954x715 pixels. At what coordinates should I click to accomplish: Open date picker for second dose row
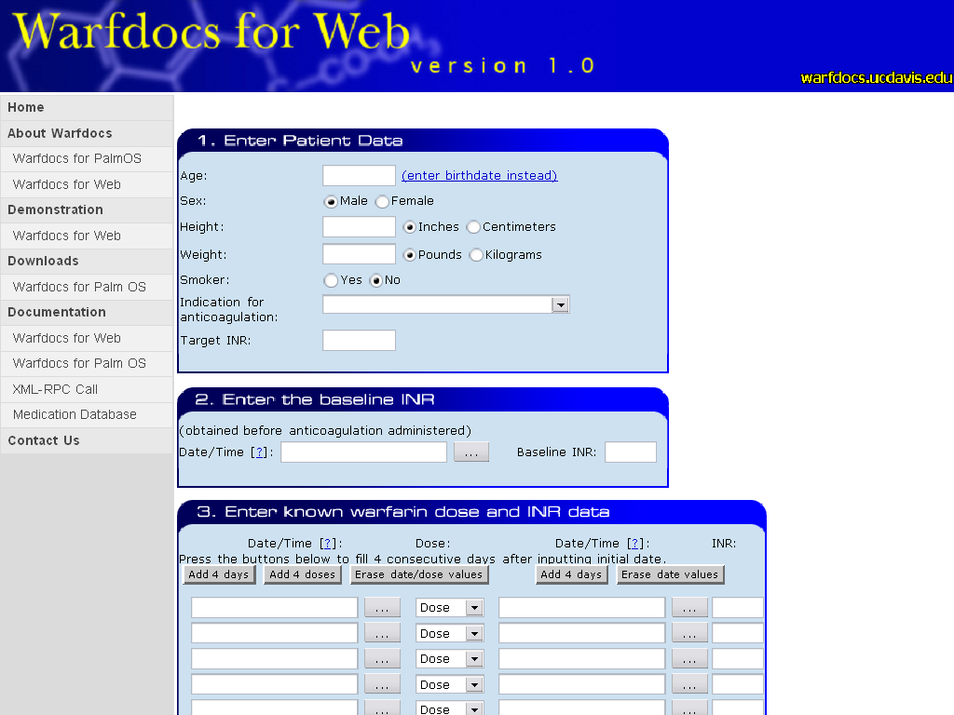[382, 633]
